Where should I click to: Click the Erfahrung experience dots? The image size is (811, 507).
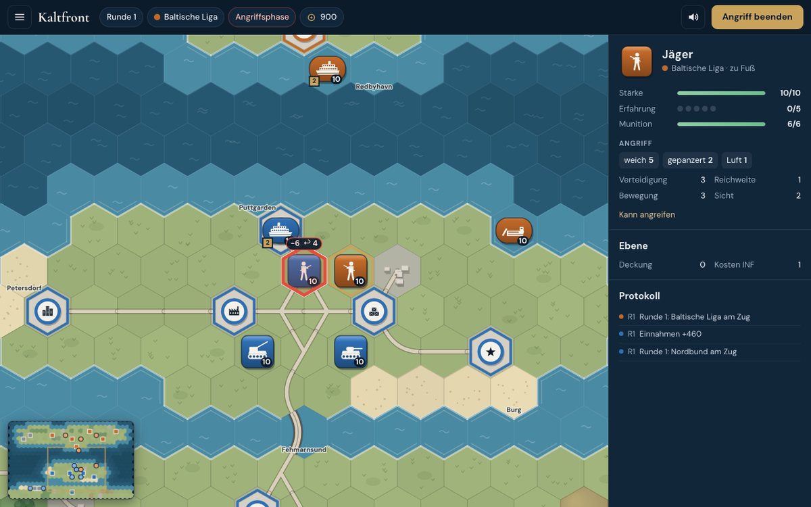[x=696, y=109]
